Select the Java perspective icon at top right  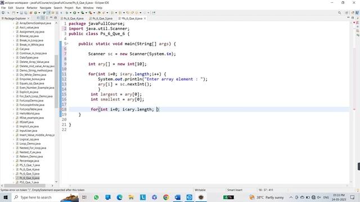point(357,13)
